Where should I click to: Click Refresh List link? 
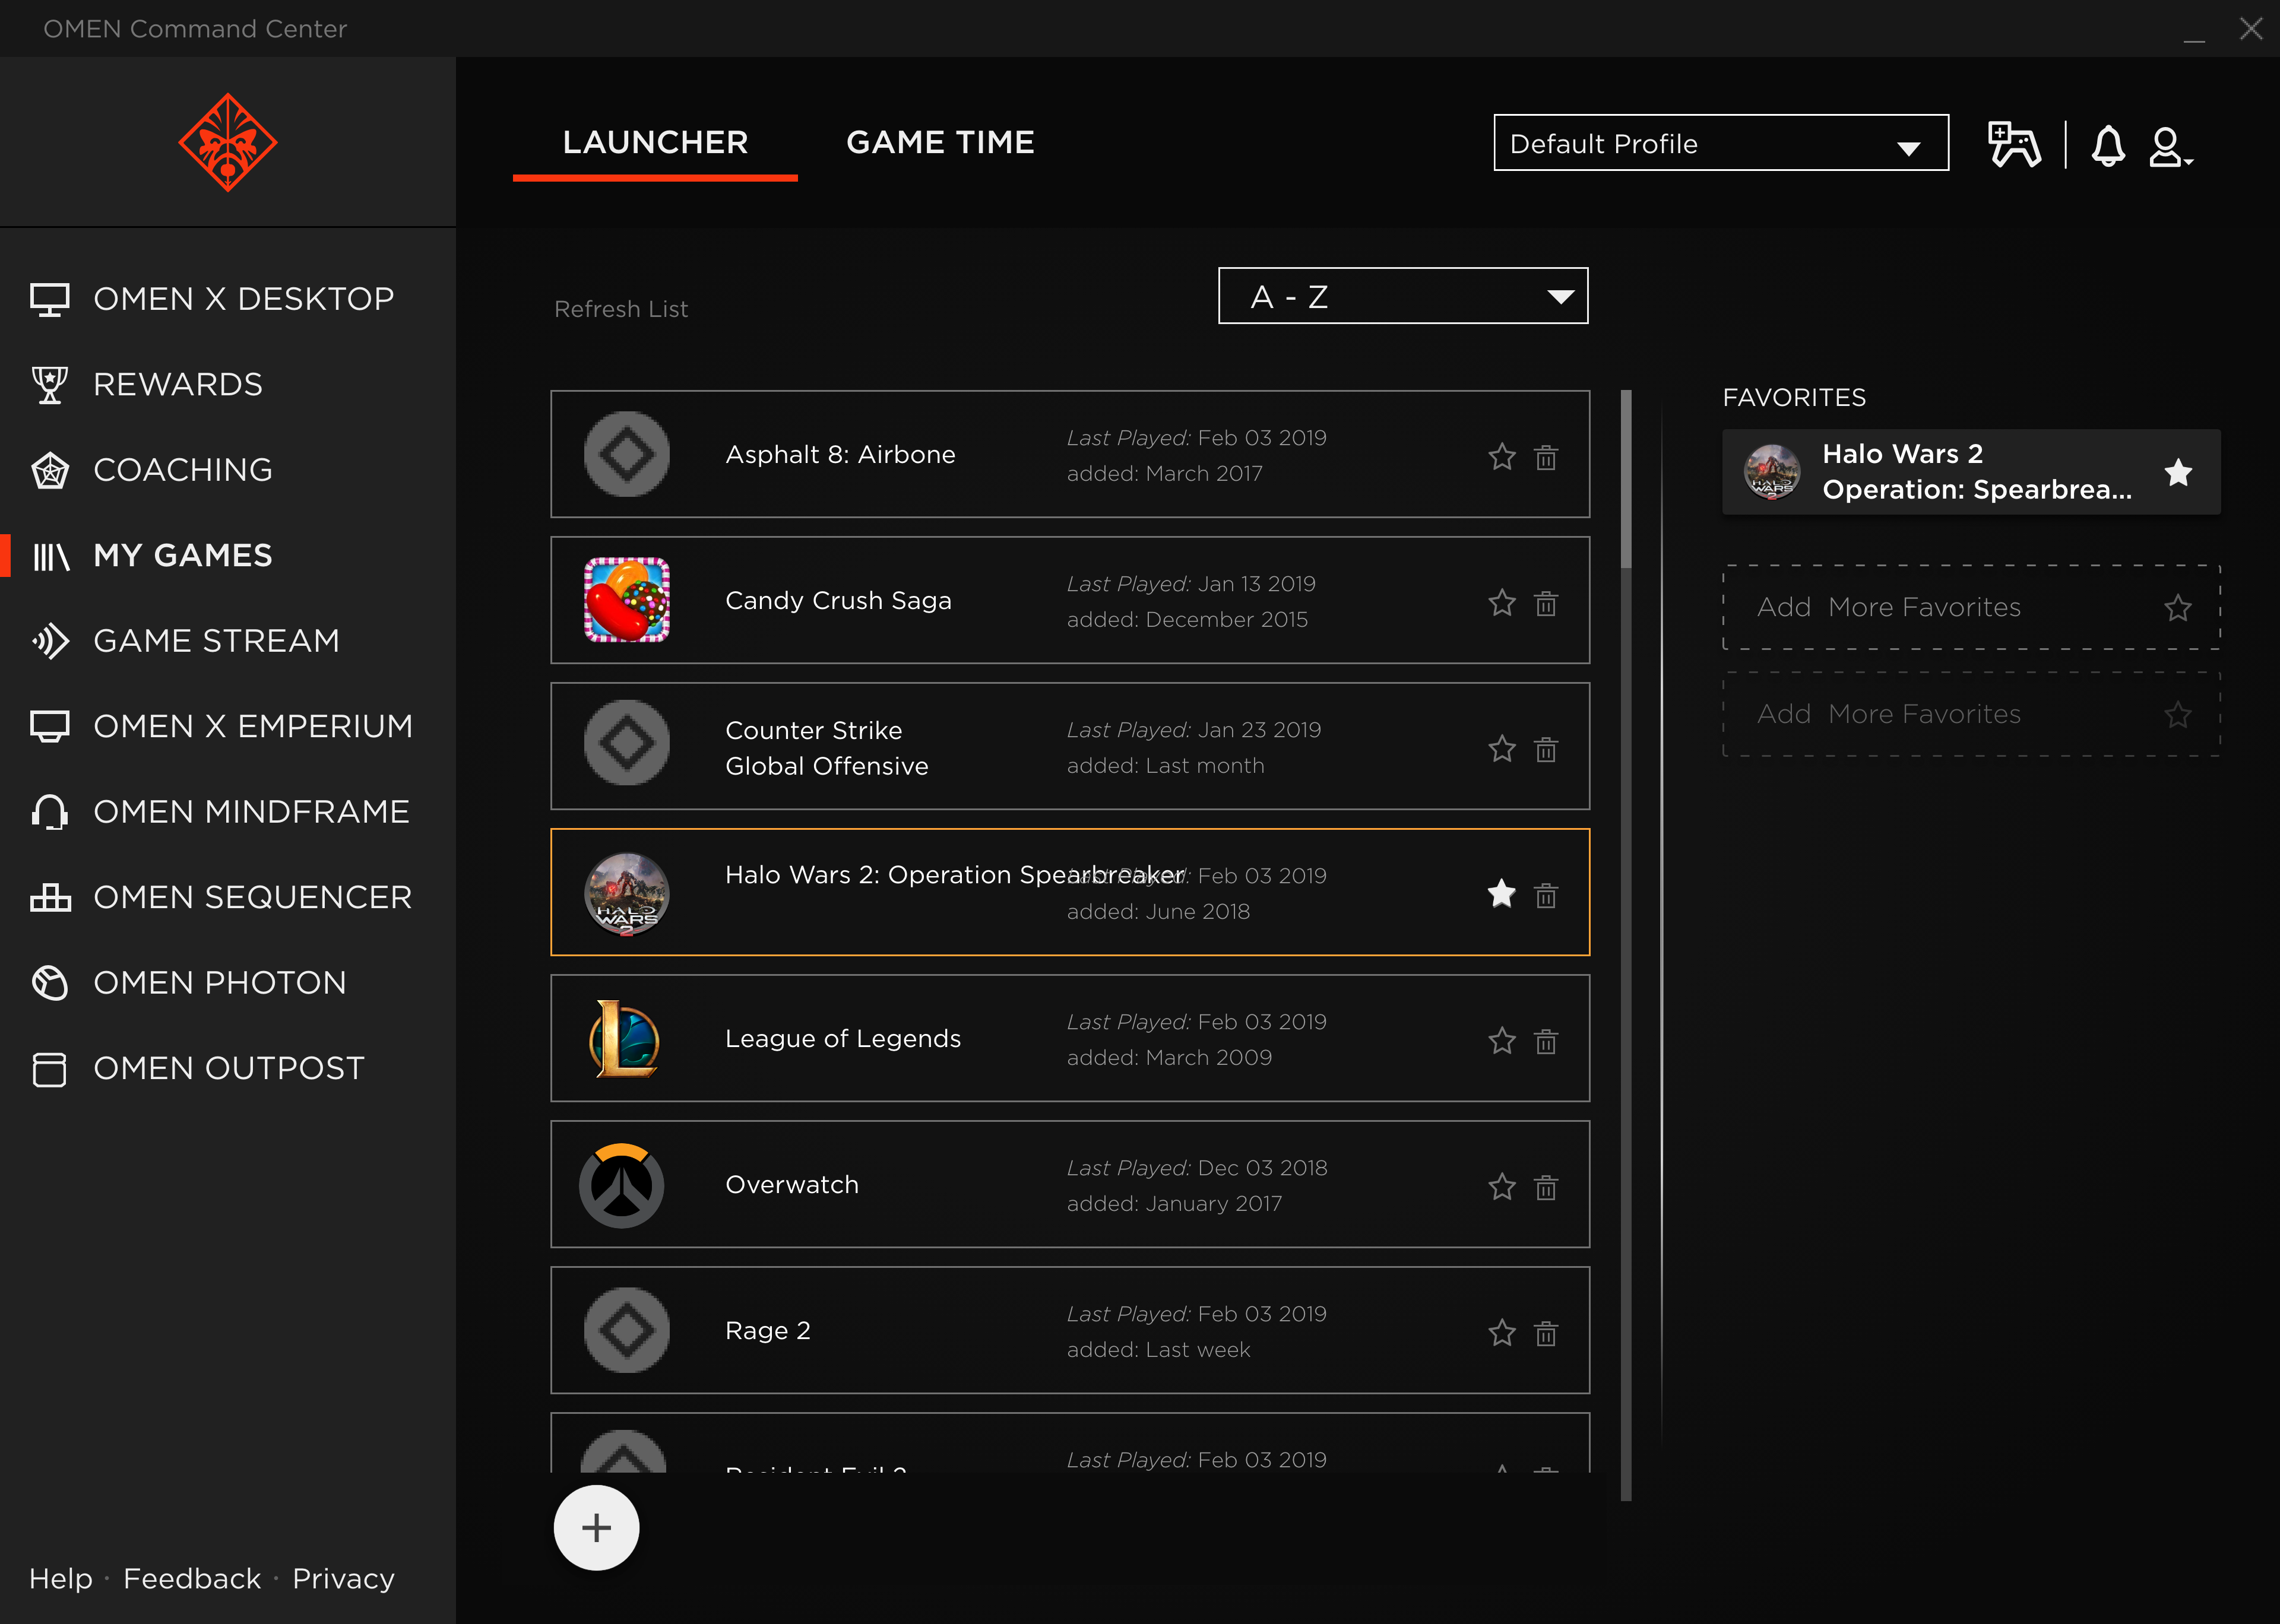pyautogui.click(x=621, y=309)
